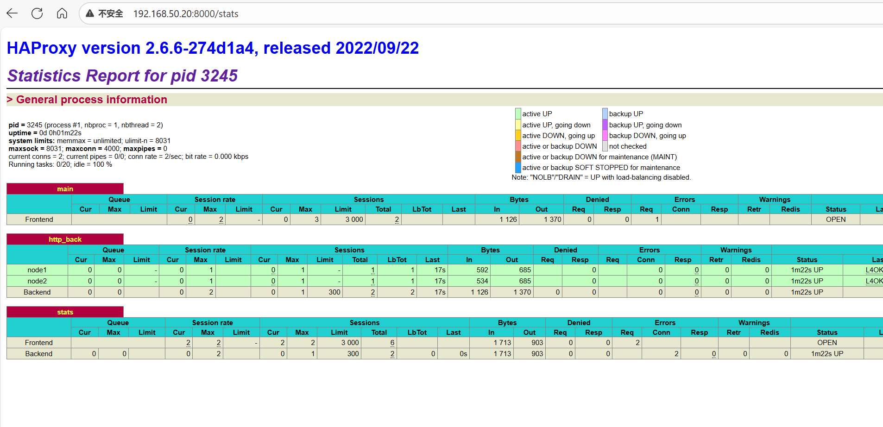Click stats Frontend's Bytes In value 1 713
This screenshot has height=427, width=883.
coord(502,343)
